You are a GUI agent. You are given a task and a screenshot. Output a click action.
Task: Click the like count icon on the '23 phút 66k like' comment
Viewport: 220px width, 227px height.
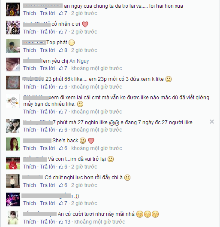61,86
